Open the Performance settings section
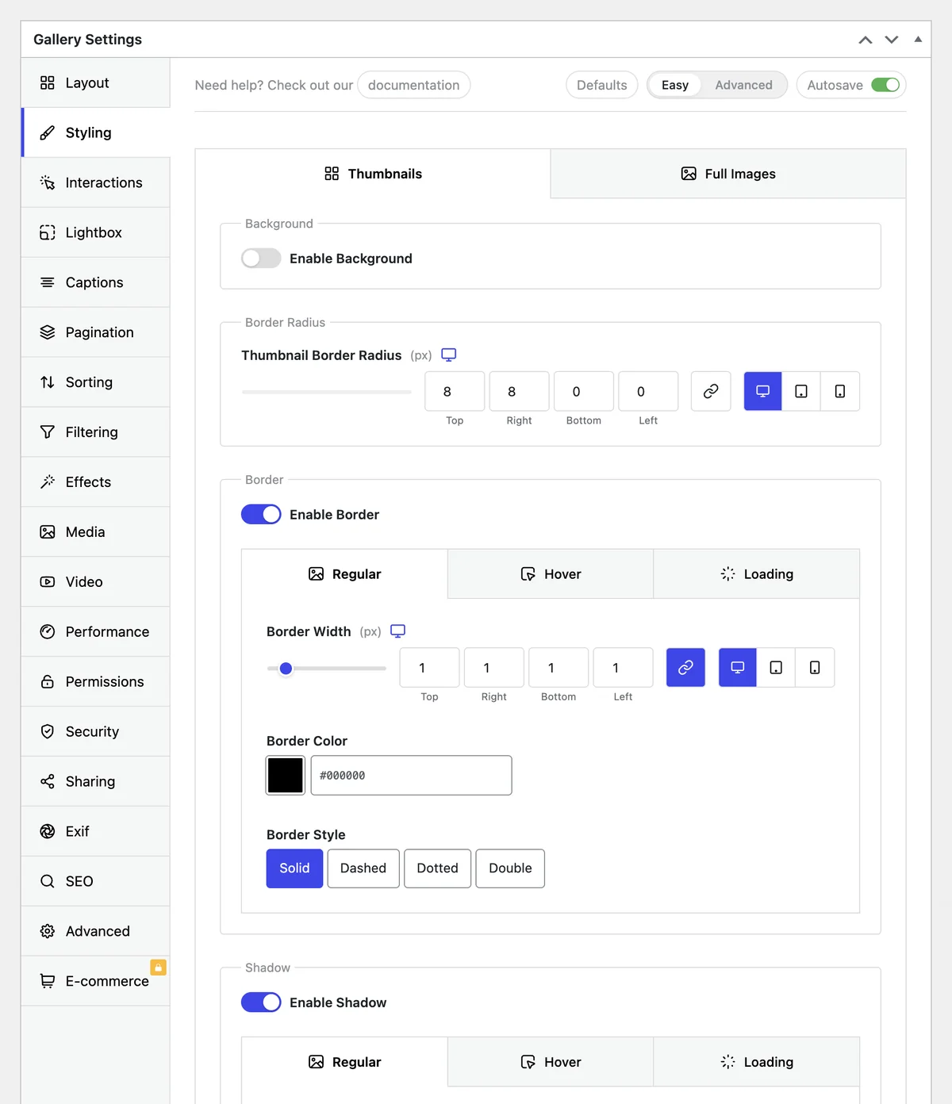The width and height of the screenshot is (952, 1104). click(95, 632)
